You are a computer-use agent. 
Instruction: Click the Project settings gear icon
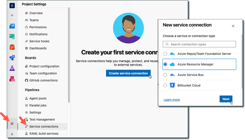(12, 124)
